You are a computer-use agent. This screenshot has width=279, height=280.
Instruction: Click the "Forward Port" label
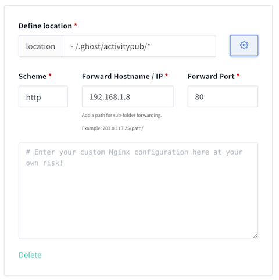point(211,76)
